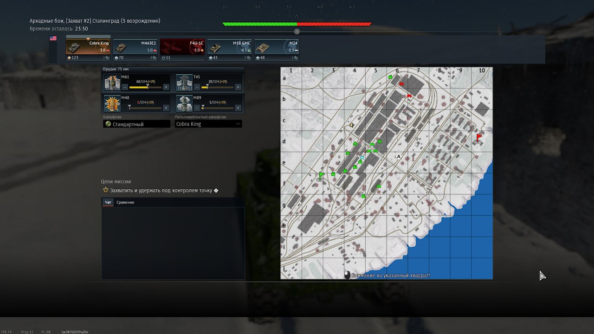
Task: Adjust the M61 ammo amount slider
Action: [x=145, y=87]
